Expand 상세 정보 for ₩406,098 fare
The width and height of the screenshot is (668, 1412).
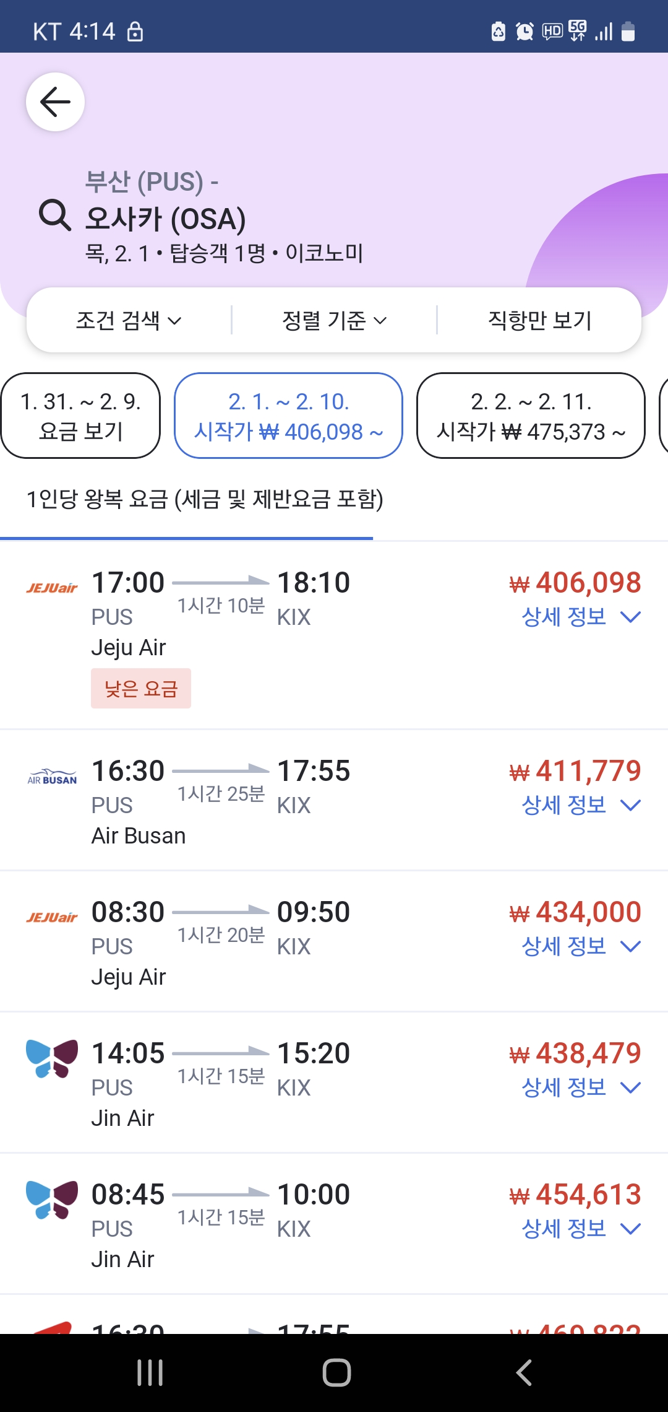pos(580,617)
